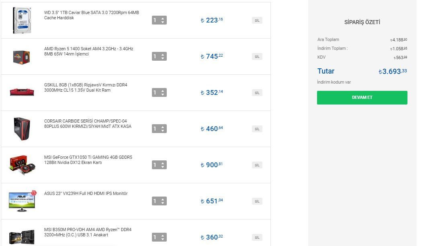Click the Corsair Carbide case image
Viewport: 436px width, 246px height.
[x=22, y=129]
